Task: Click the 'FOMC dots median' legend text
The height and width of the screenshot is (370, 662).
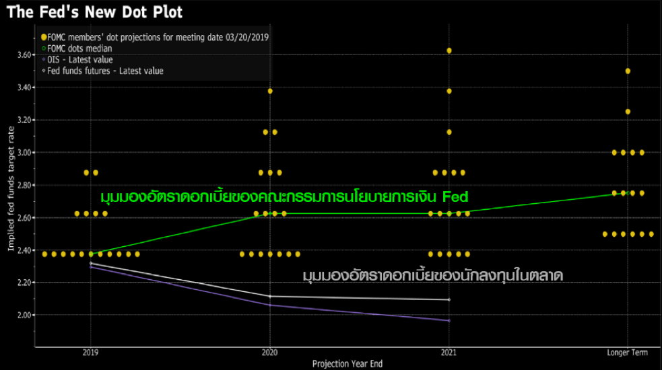Action: coord(81,48)
